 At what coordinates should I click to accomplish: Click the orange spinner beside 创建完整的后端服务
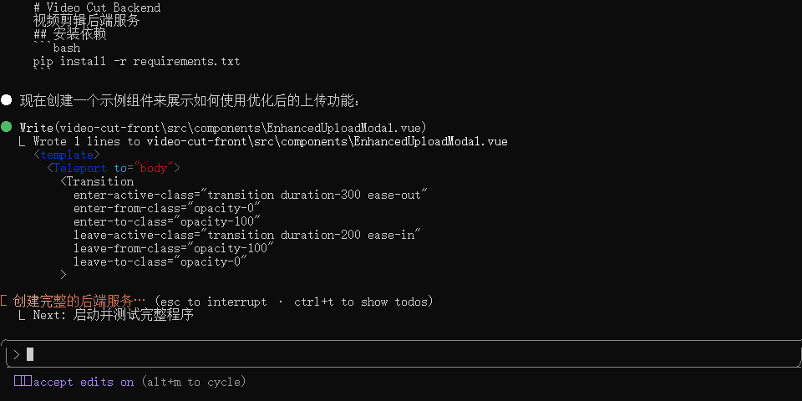[x=5, y=301]
